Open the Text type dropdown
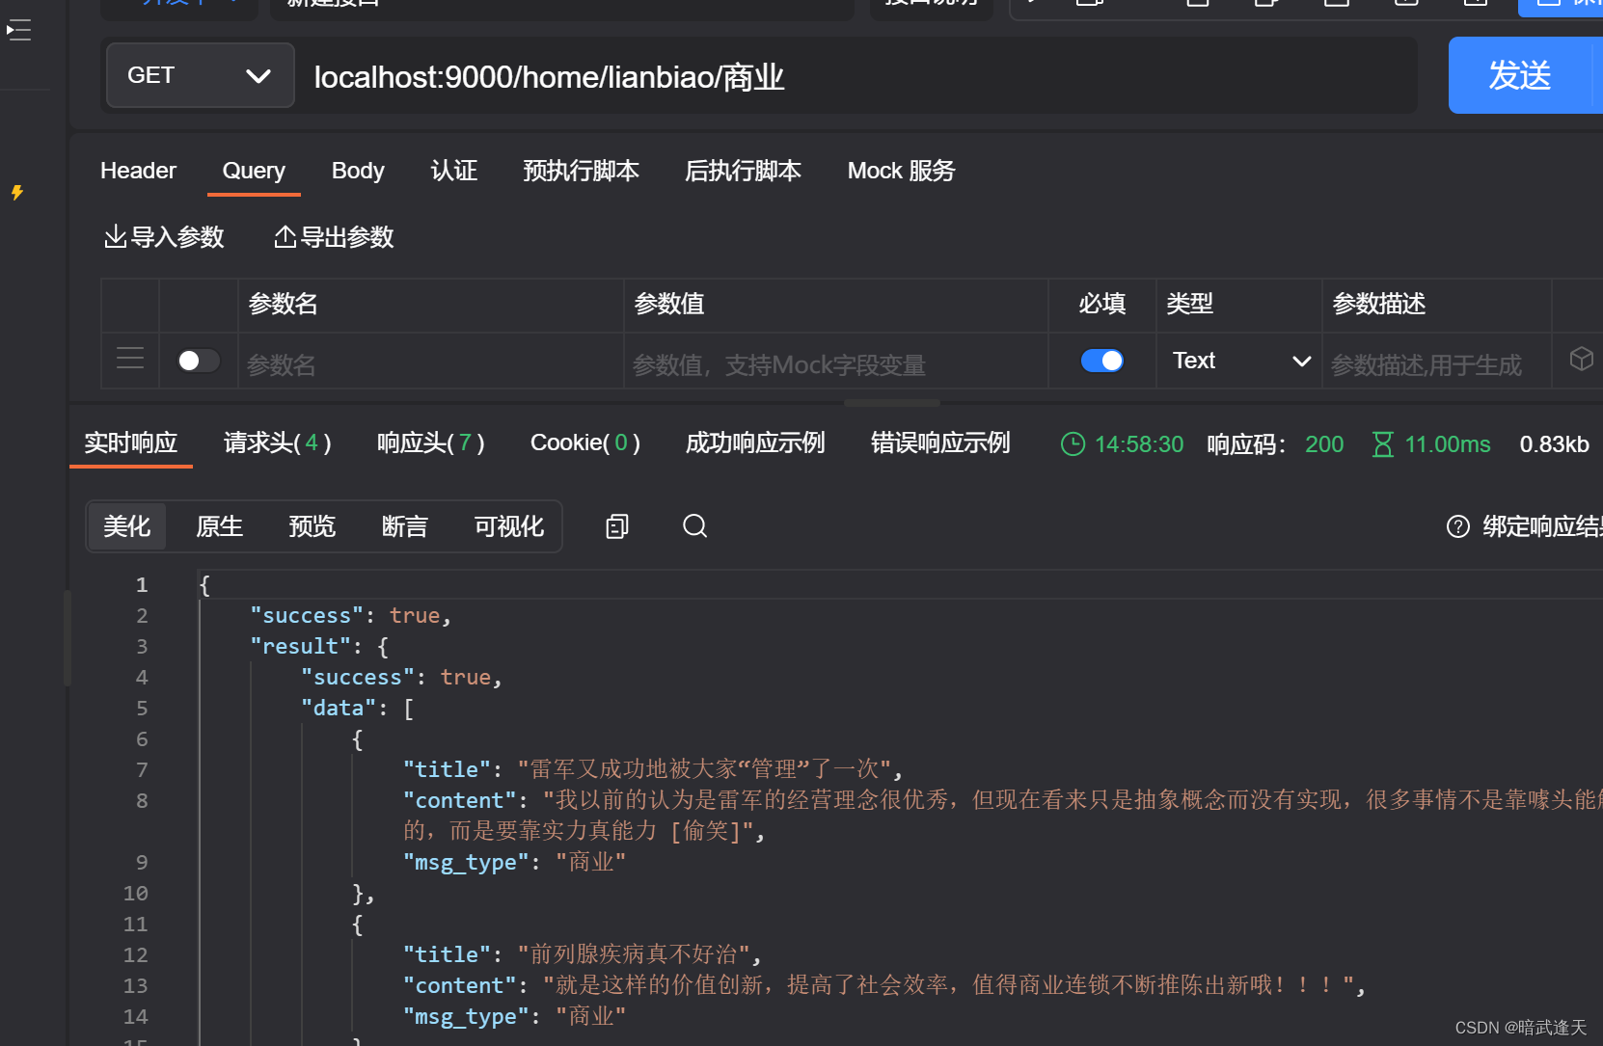Viewport: 1603px width, 1046px height. (x=1240, y=361)
